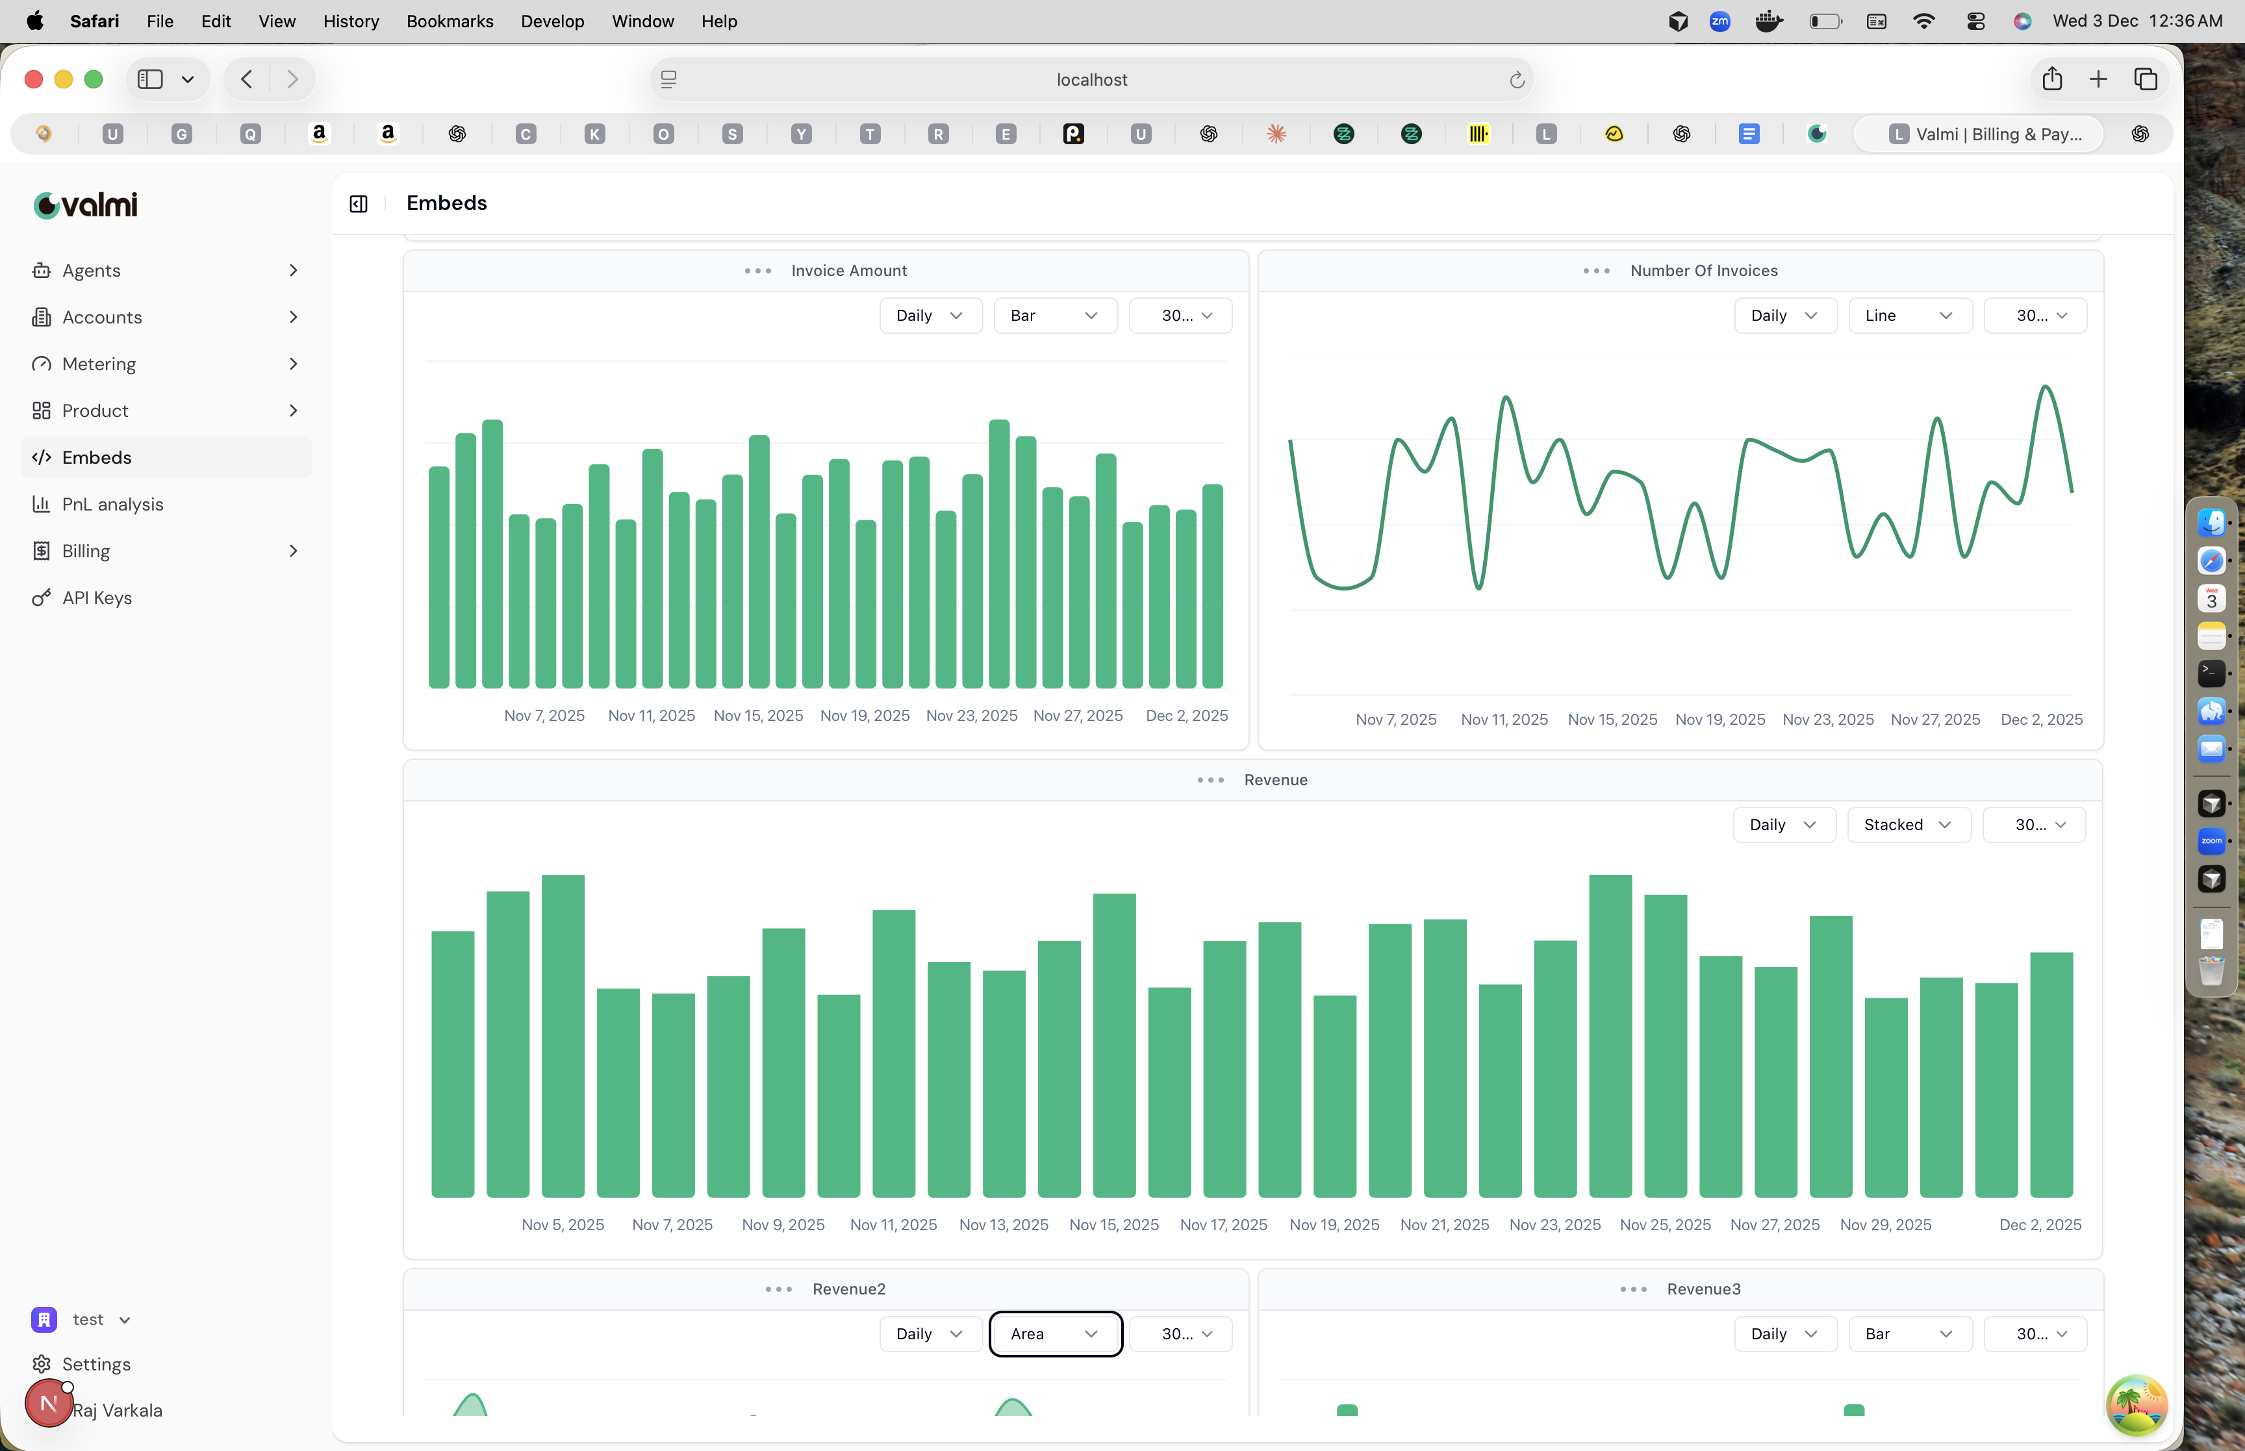This screenshot has height=1451, width=2245.
Task: Click the localhost address bar
Action: (x=1092, y=79)
